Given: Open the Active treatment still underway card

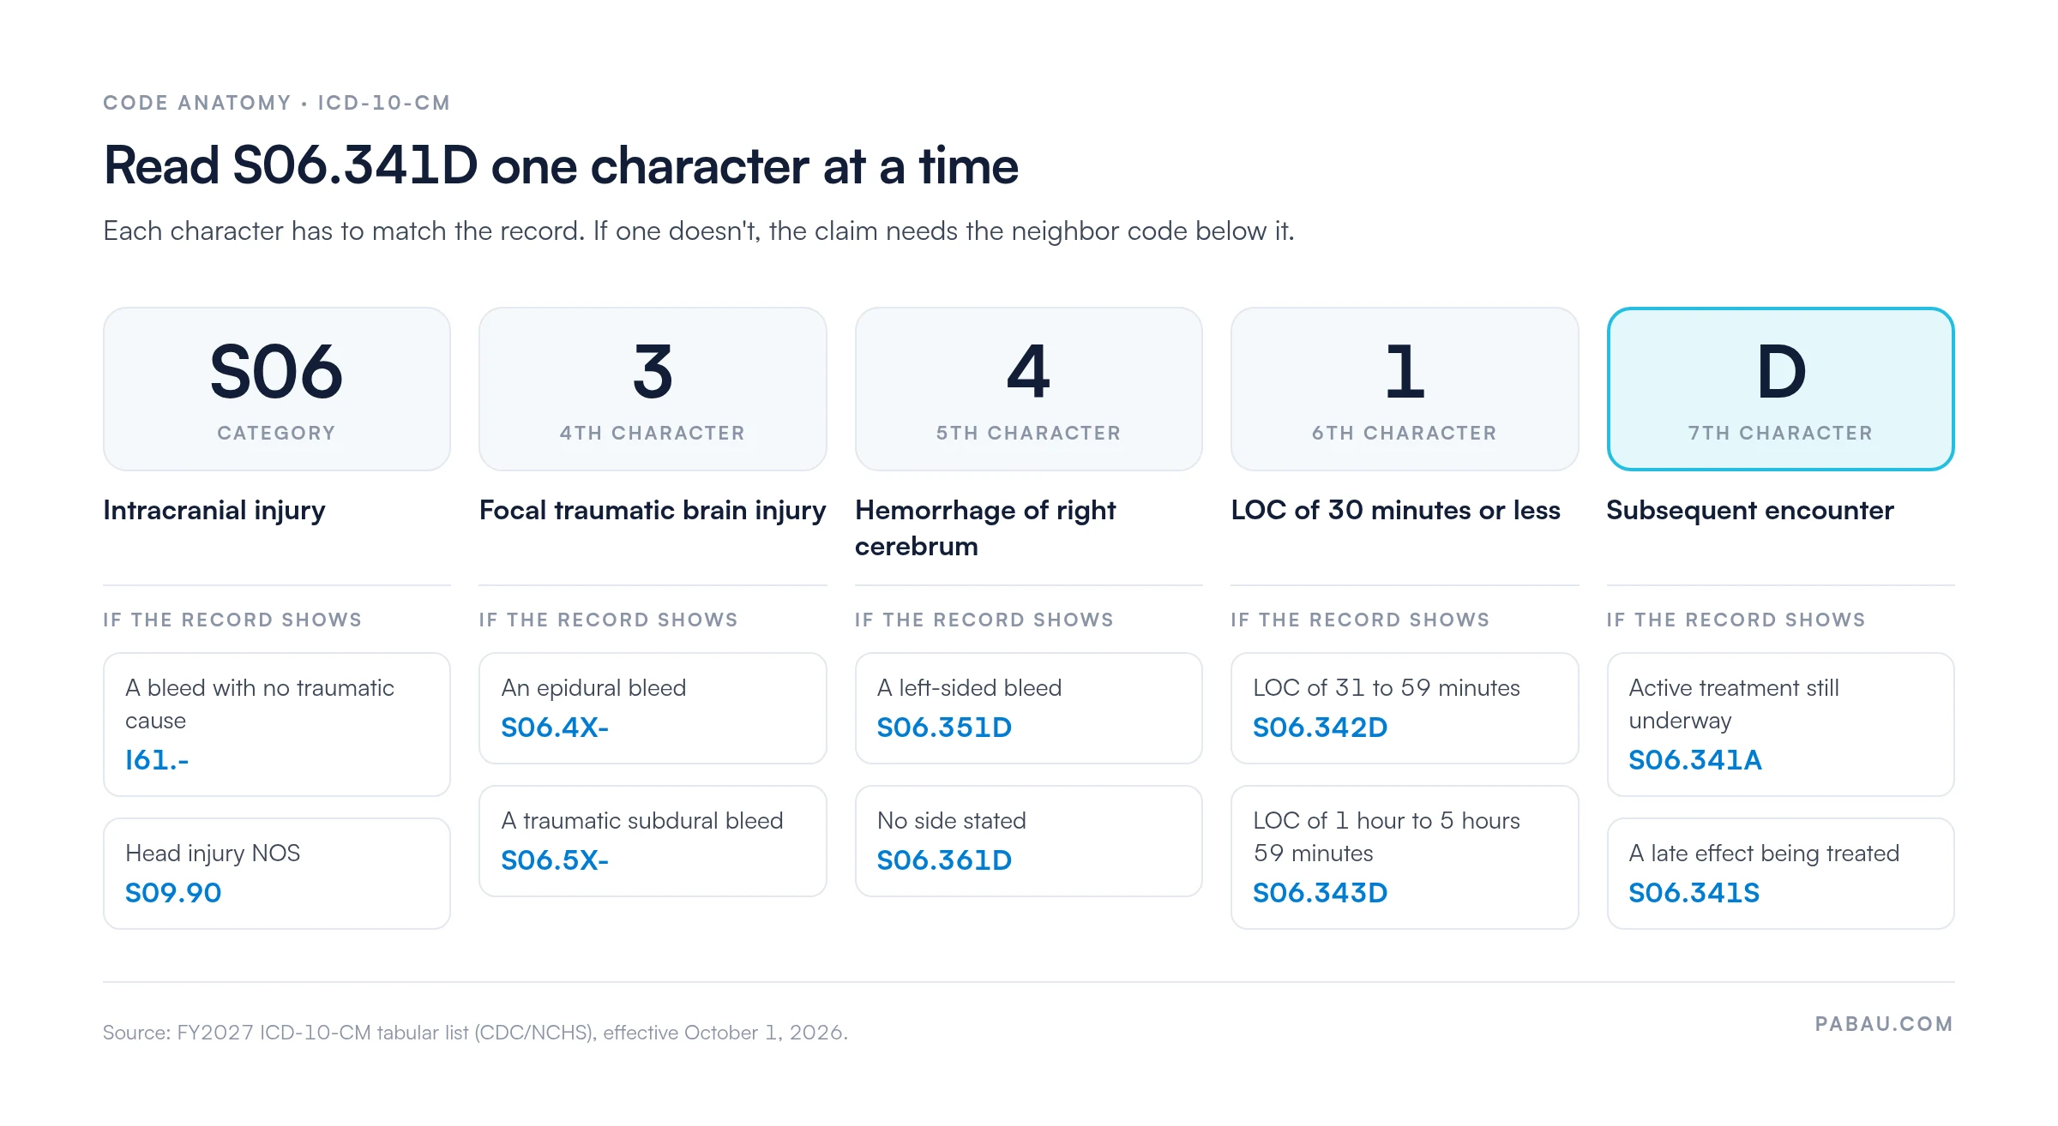Looking at the screenshot, I should (x=1780, y=724).
